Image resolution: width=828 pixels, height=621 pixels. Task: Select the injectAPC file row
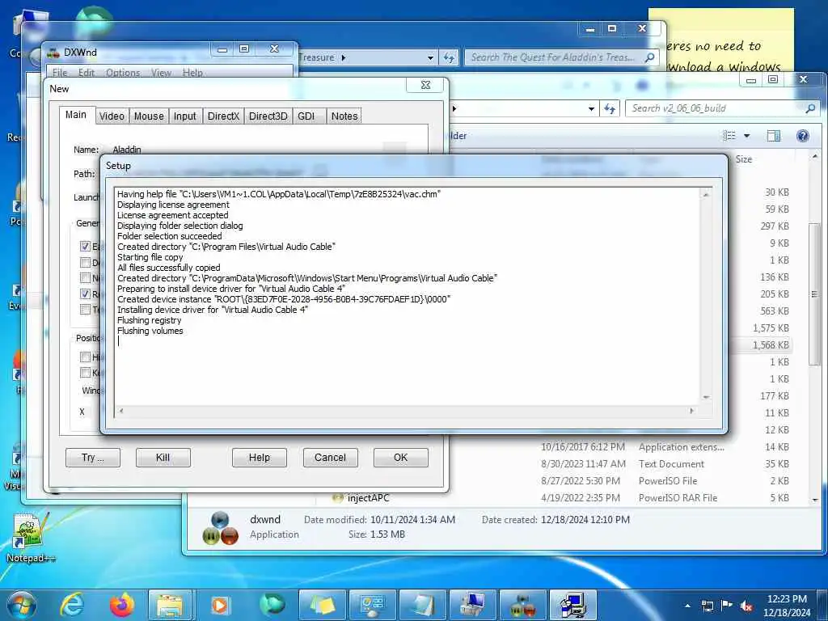point(561,498)
